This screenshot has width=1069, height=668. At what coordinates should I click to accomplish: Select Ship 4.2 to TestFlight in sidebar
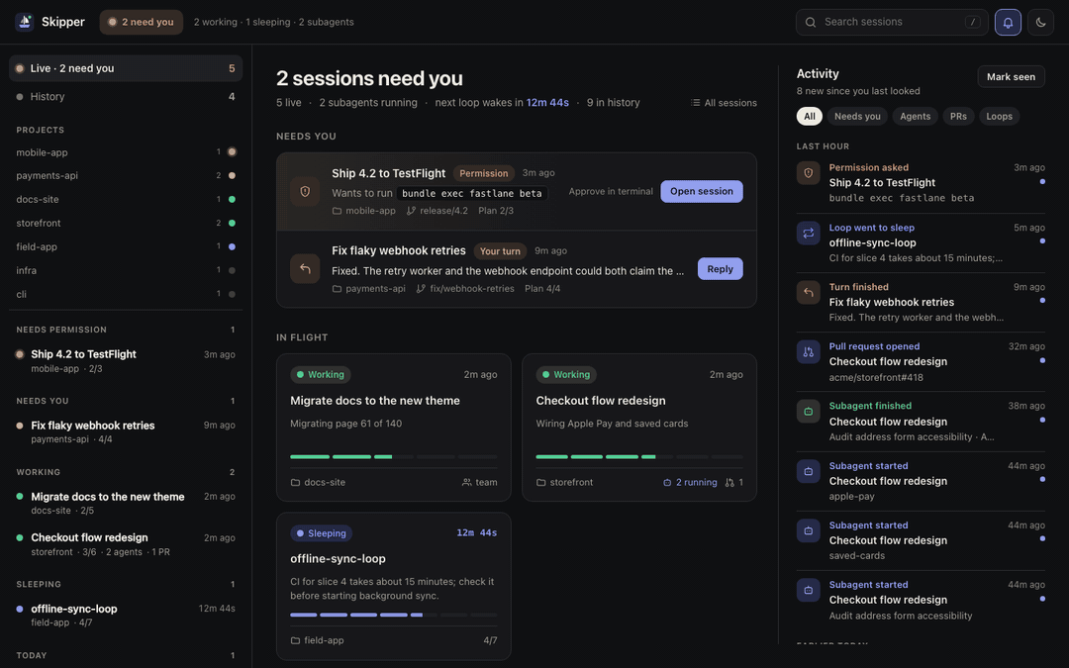126,361
